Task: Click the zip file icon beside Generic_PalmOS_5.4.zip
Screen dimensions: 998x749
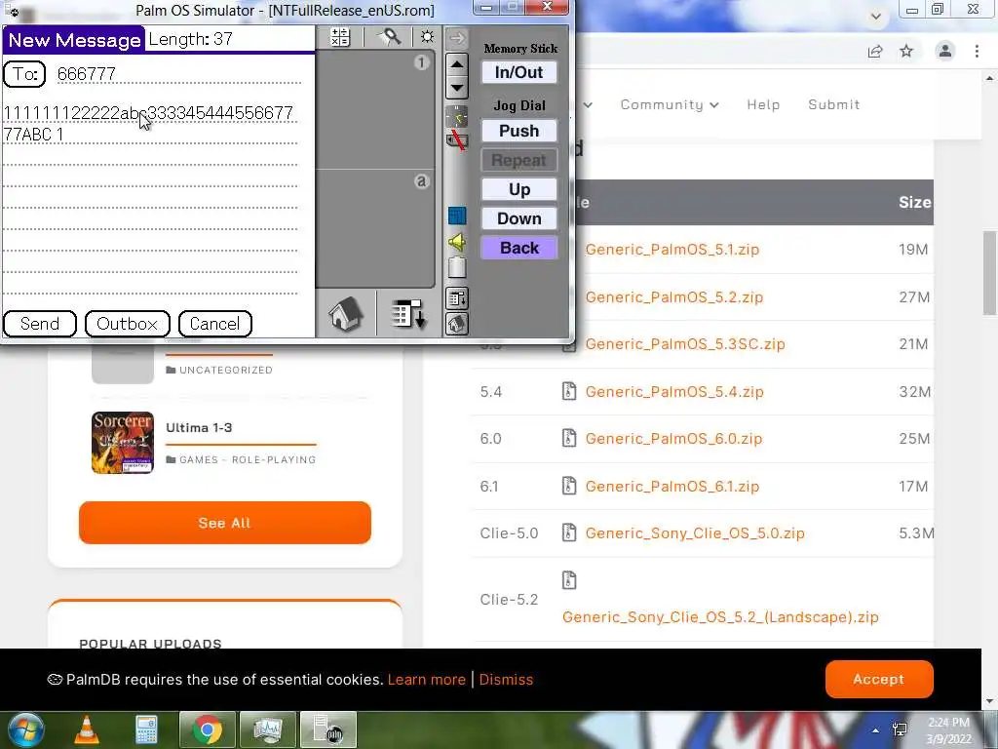Action: coord(569,391)
